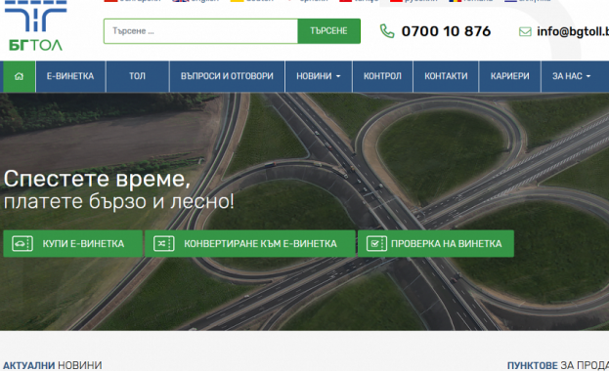Click Конвертиране към Е-винетка button label
The height and width of the screenshot is (371, 609).
[x=260, y=244]
